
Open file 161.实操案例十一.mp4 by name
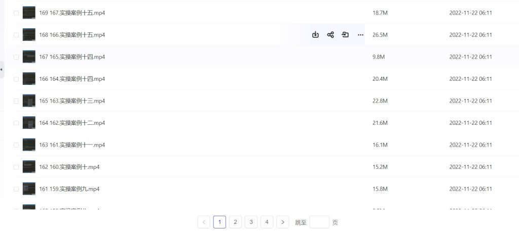[72, 145]
